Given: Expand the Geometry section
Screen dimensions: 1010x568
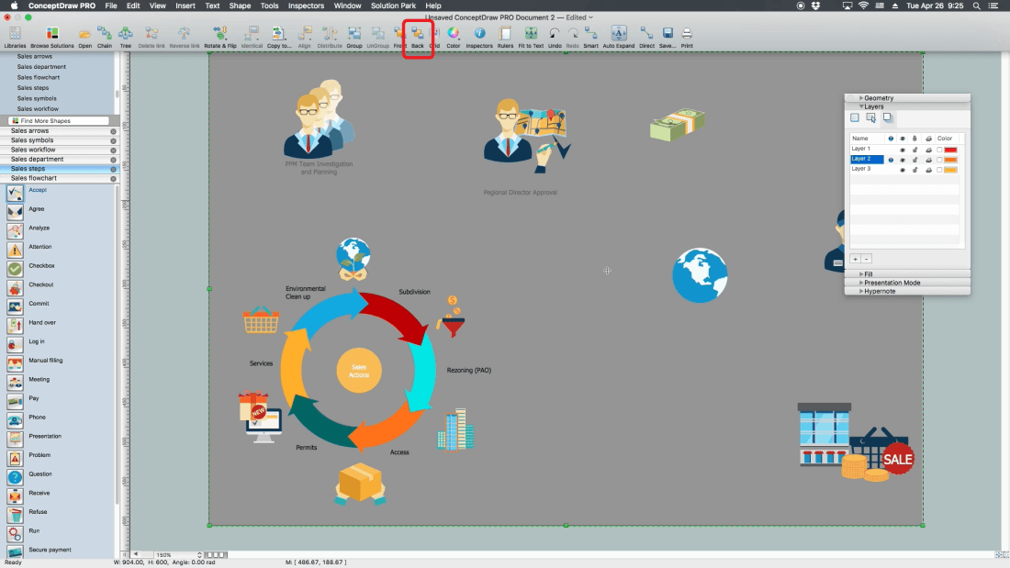Looking at the screenshot, I should click(861, 98).
